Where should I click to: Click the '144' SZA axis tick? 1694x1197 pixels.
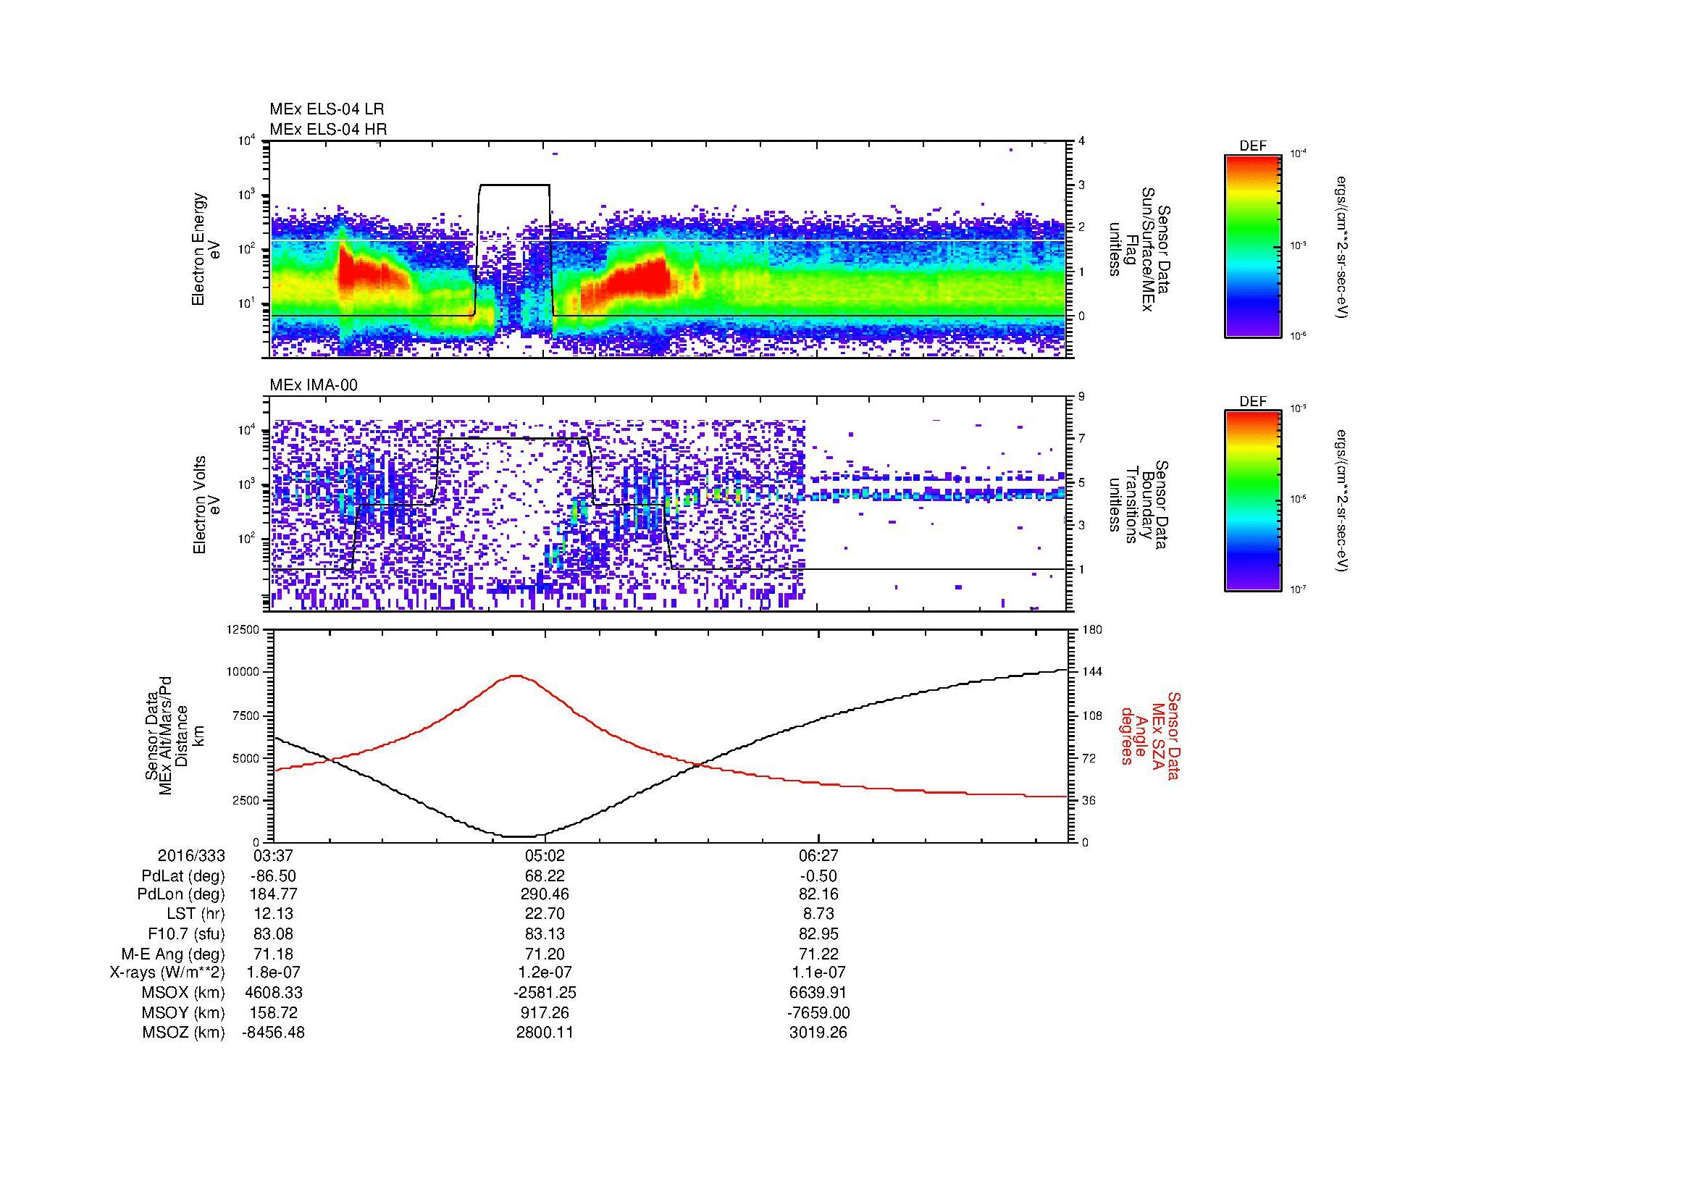1091,673
